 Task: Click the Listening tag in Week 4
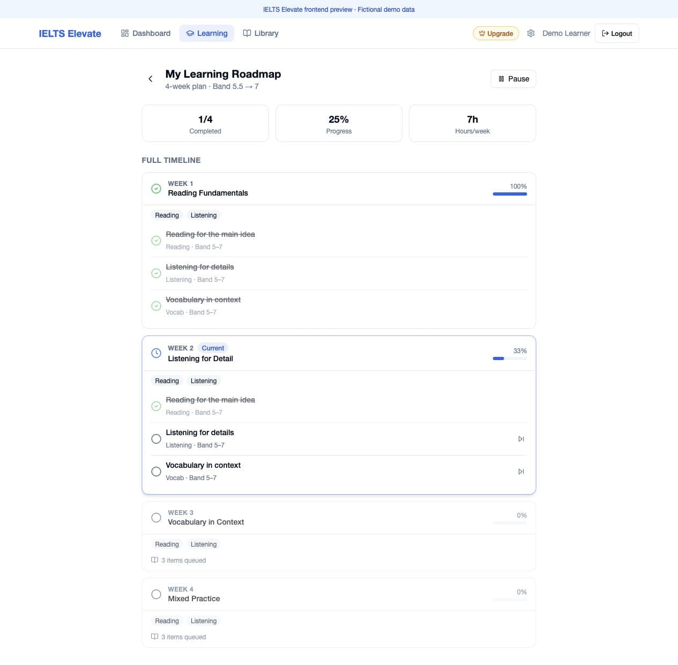click(x=204, y=621)
